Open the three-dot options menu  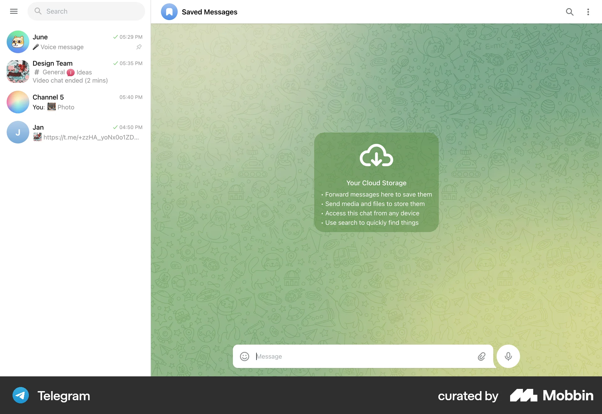(588, 12)
